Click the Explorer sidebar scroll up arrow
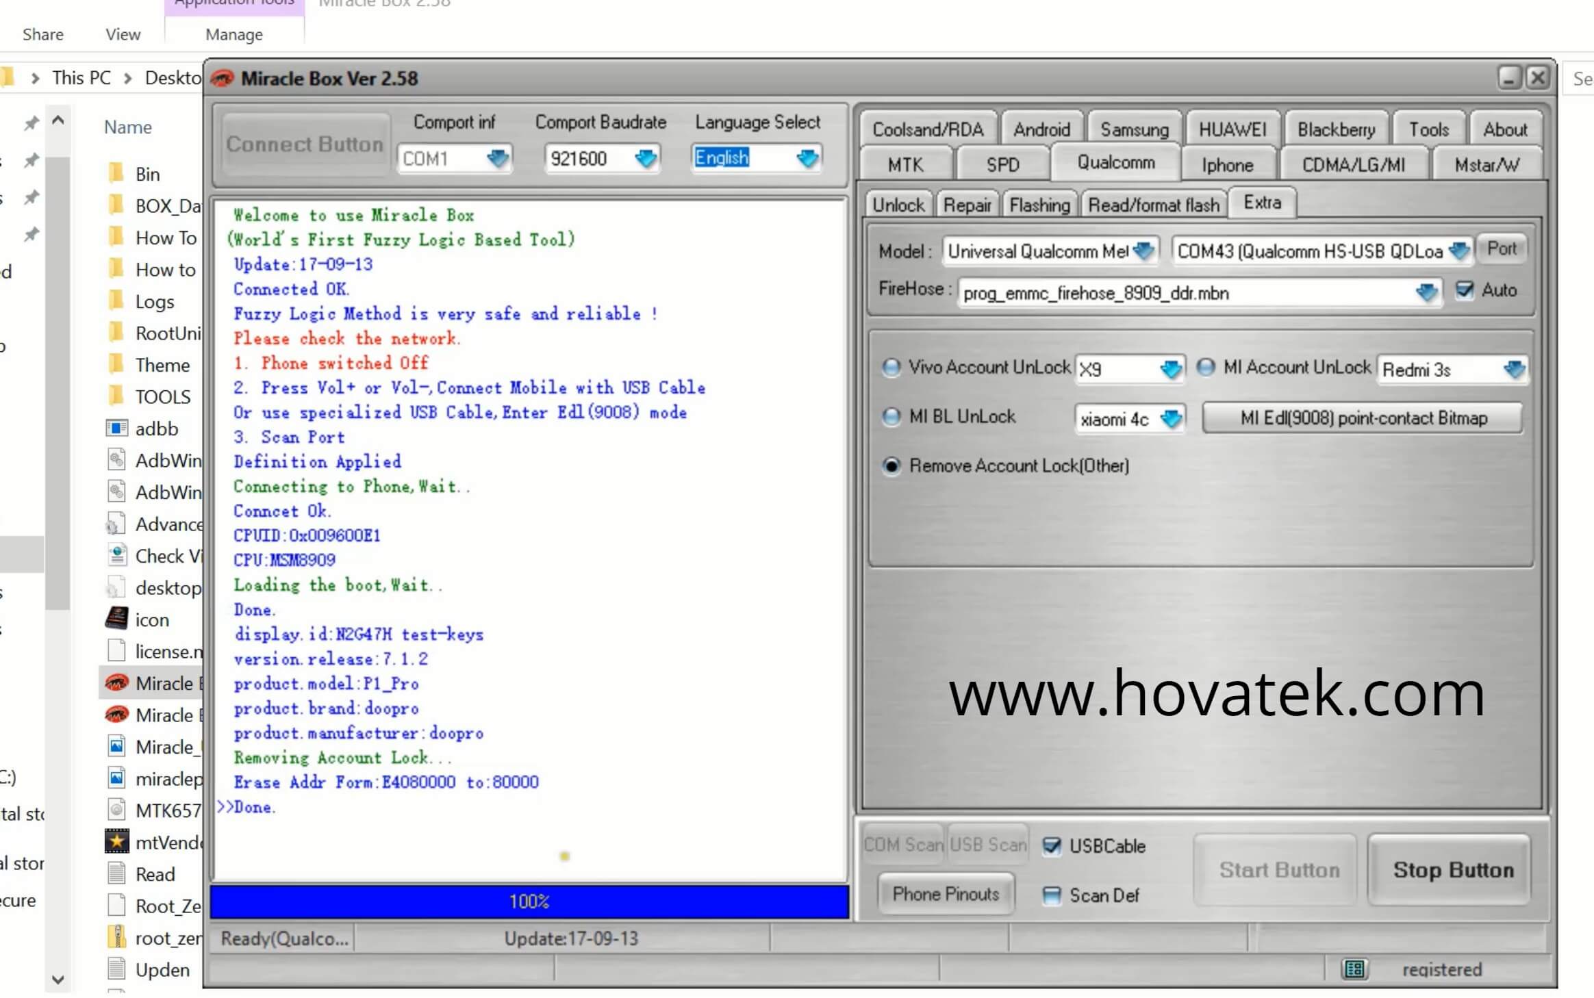The width and height of the screenshot is (1594, 998). pos(58,121)
